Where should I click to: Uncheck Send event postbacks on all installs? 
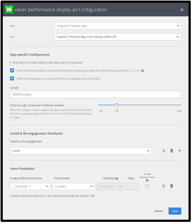point(12,78)
